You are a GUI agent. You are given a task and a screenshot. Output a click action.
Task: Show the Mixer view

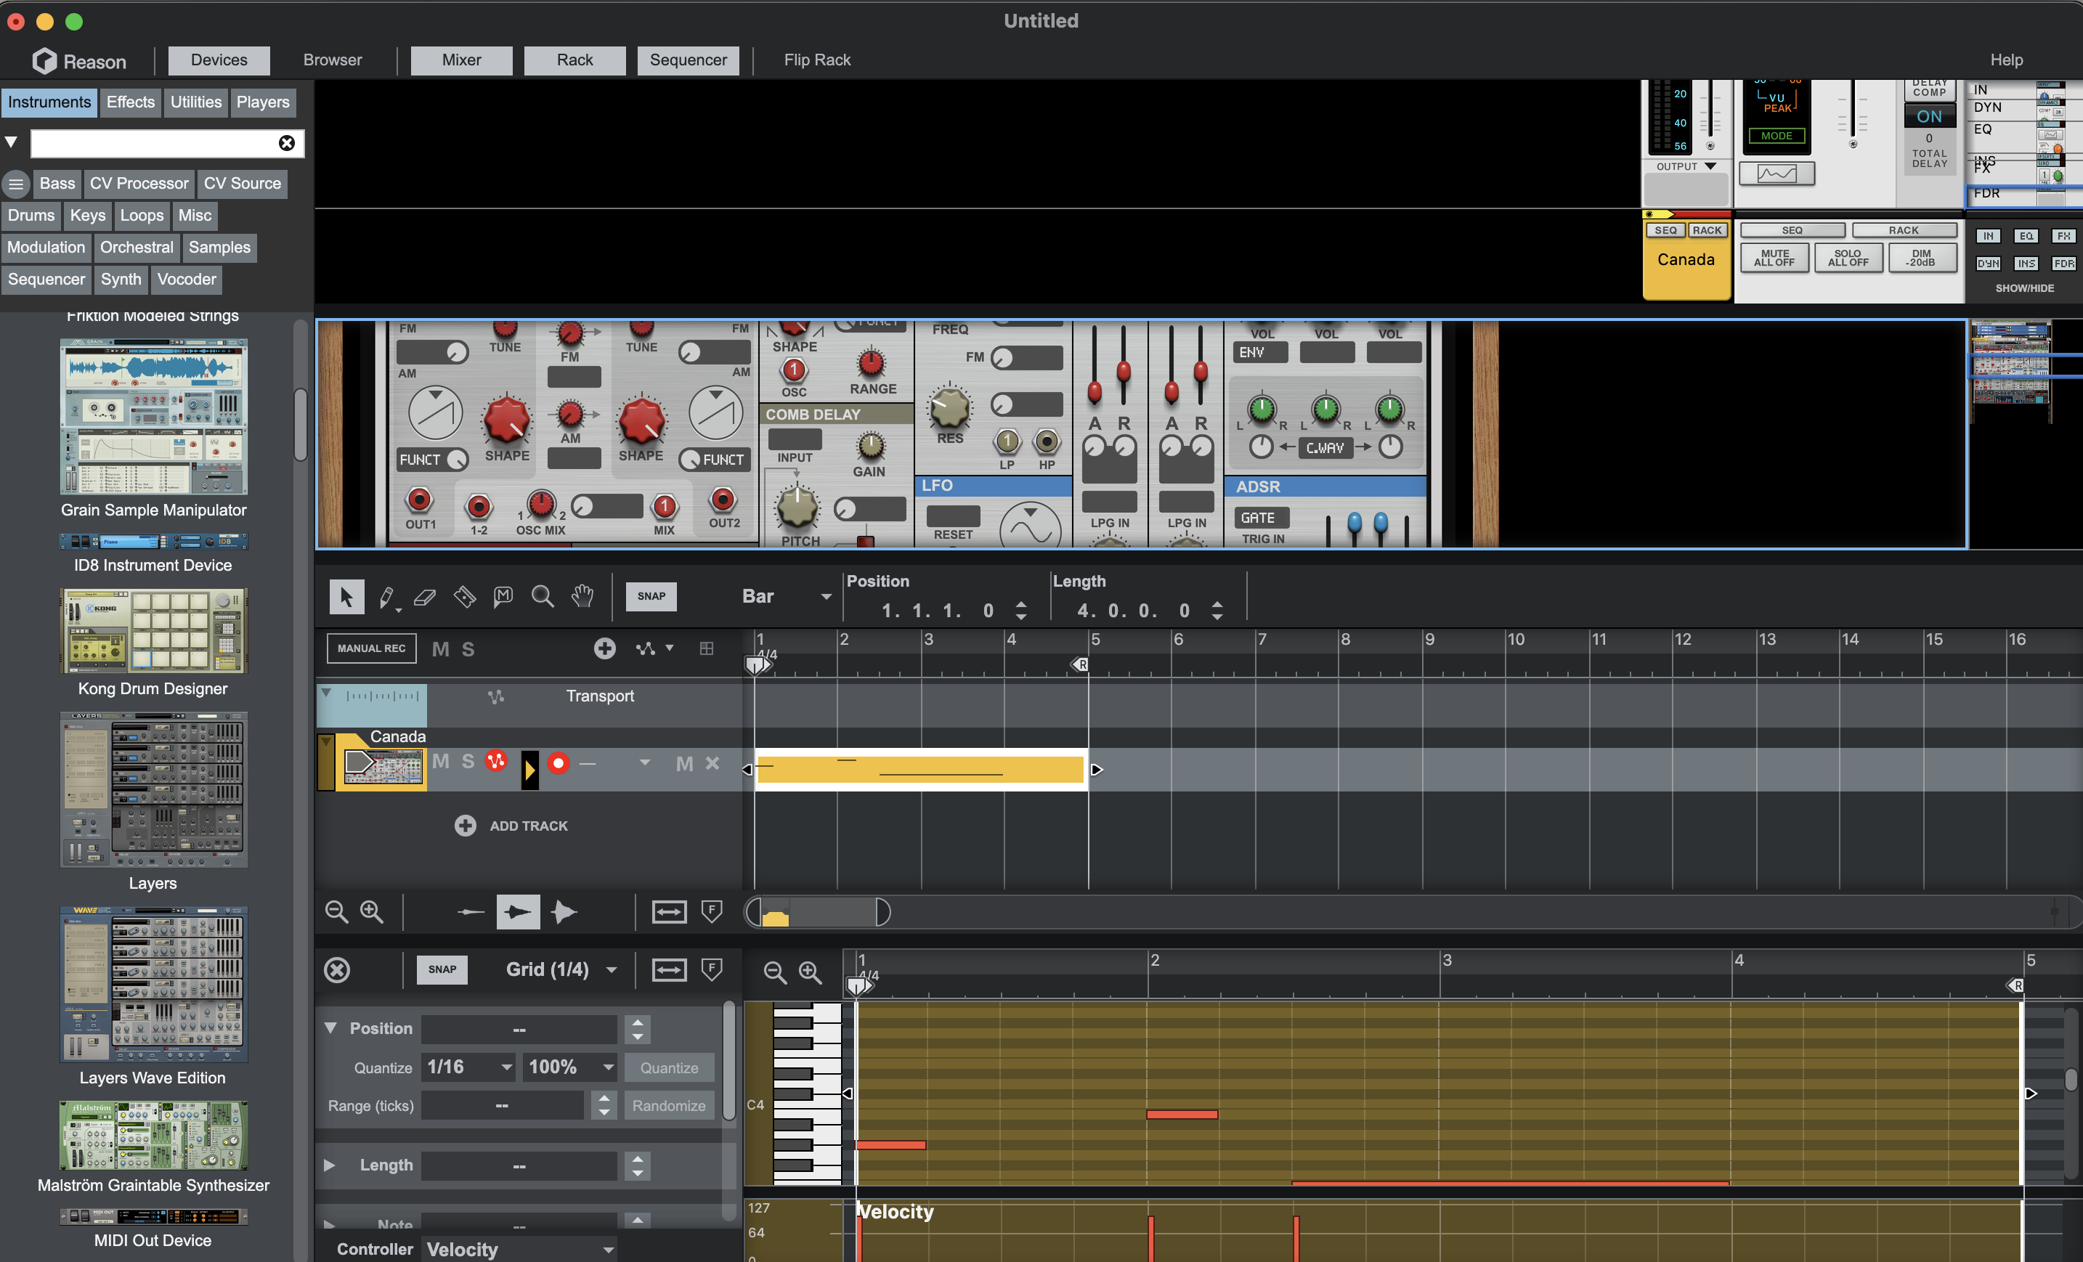(462, 60)
